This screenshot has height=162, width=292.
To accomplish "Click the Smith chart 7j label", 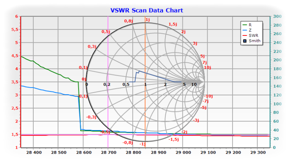I will [205, 62].
